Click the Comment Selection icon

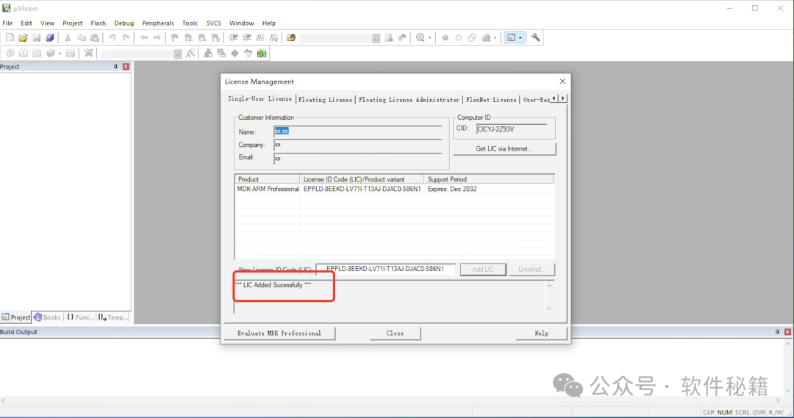point(260,38)
